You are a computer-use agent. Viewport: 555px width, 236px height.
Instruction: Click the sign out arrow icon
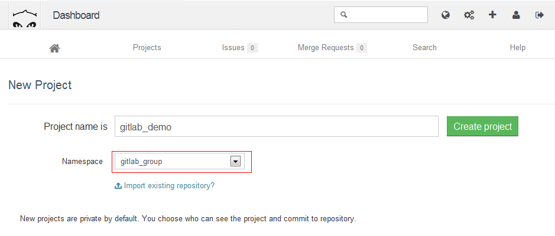[x=540, y=15]
